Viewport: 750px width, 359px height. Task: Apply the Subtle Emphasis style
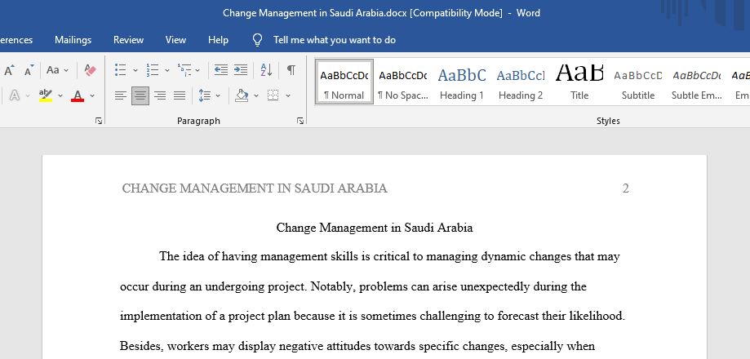tap(697, 82)
